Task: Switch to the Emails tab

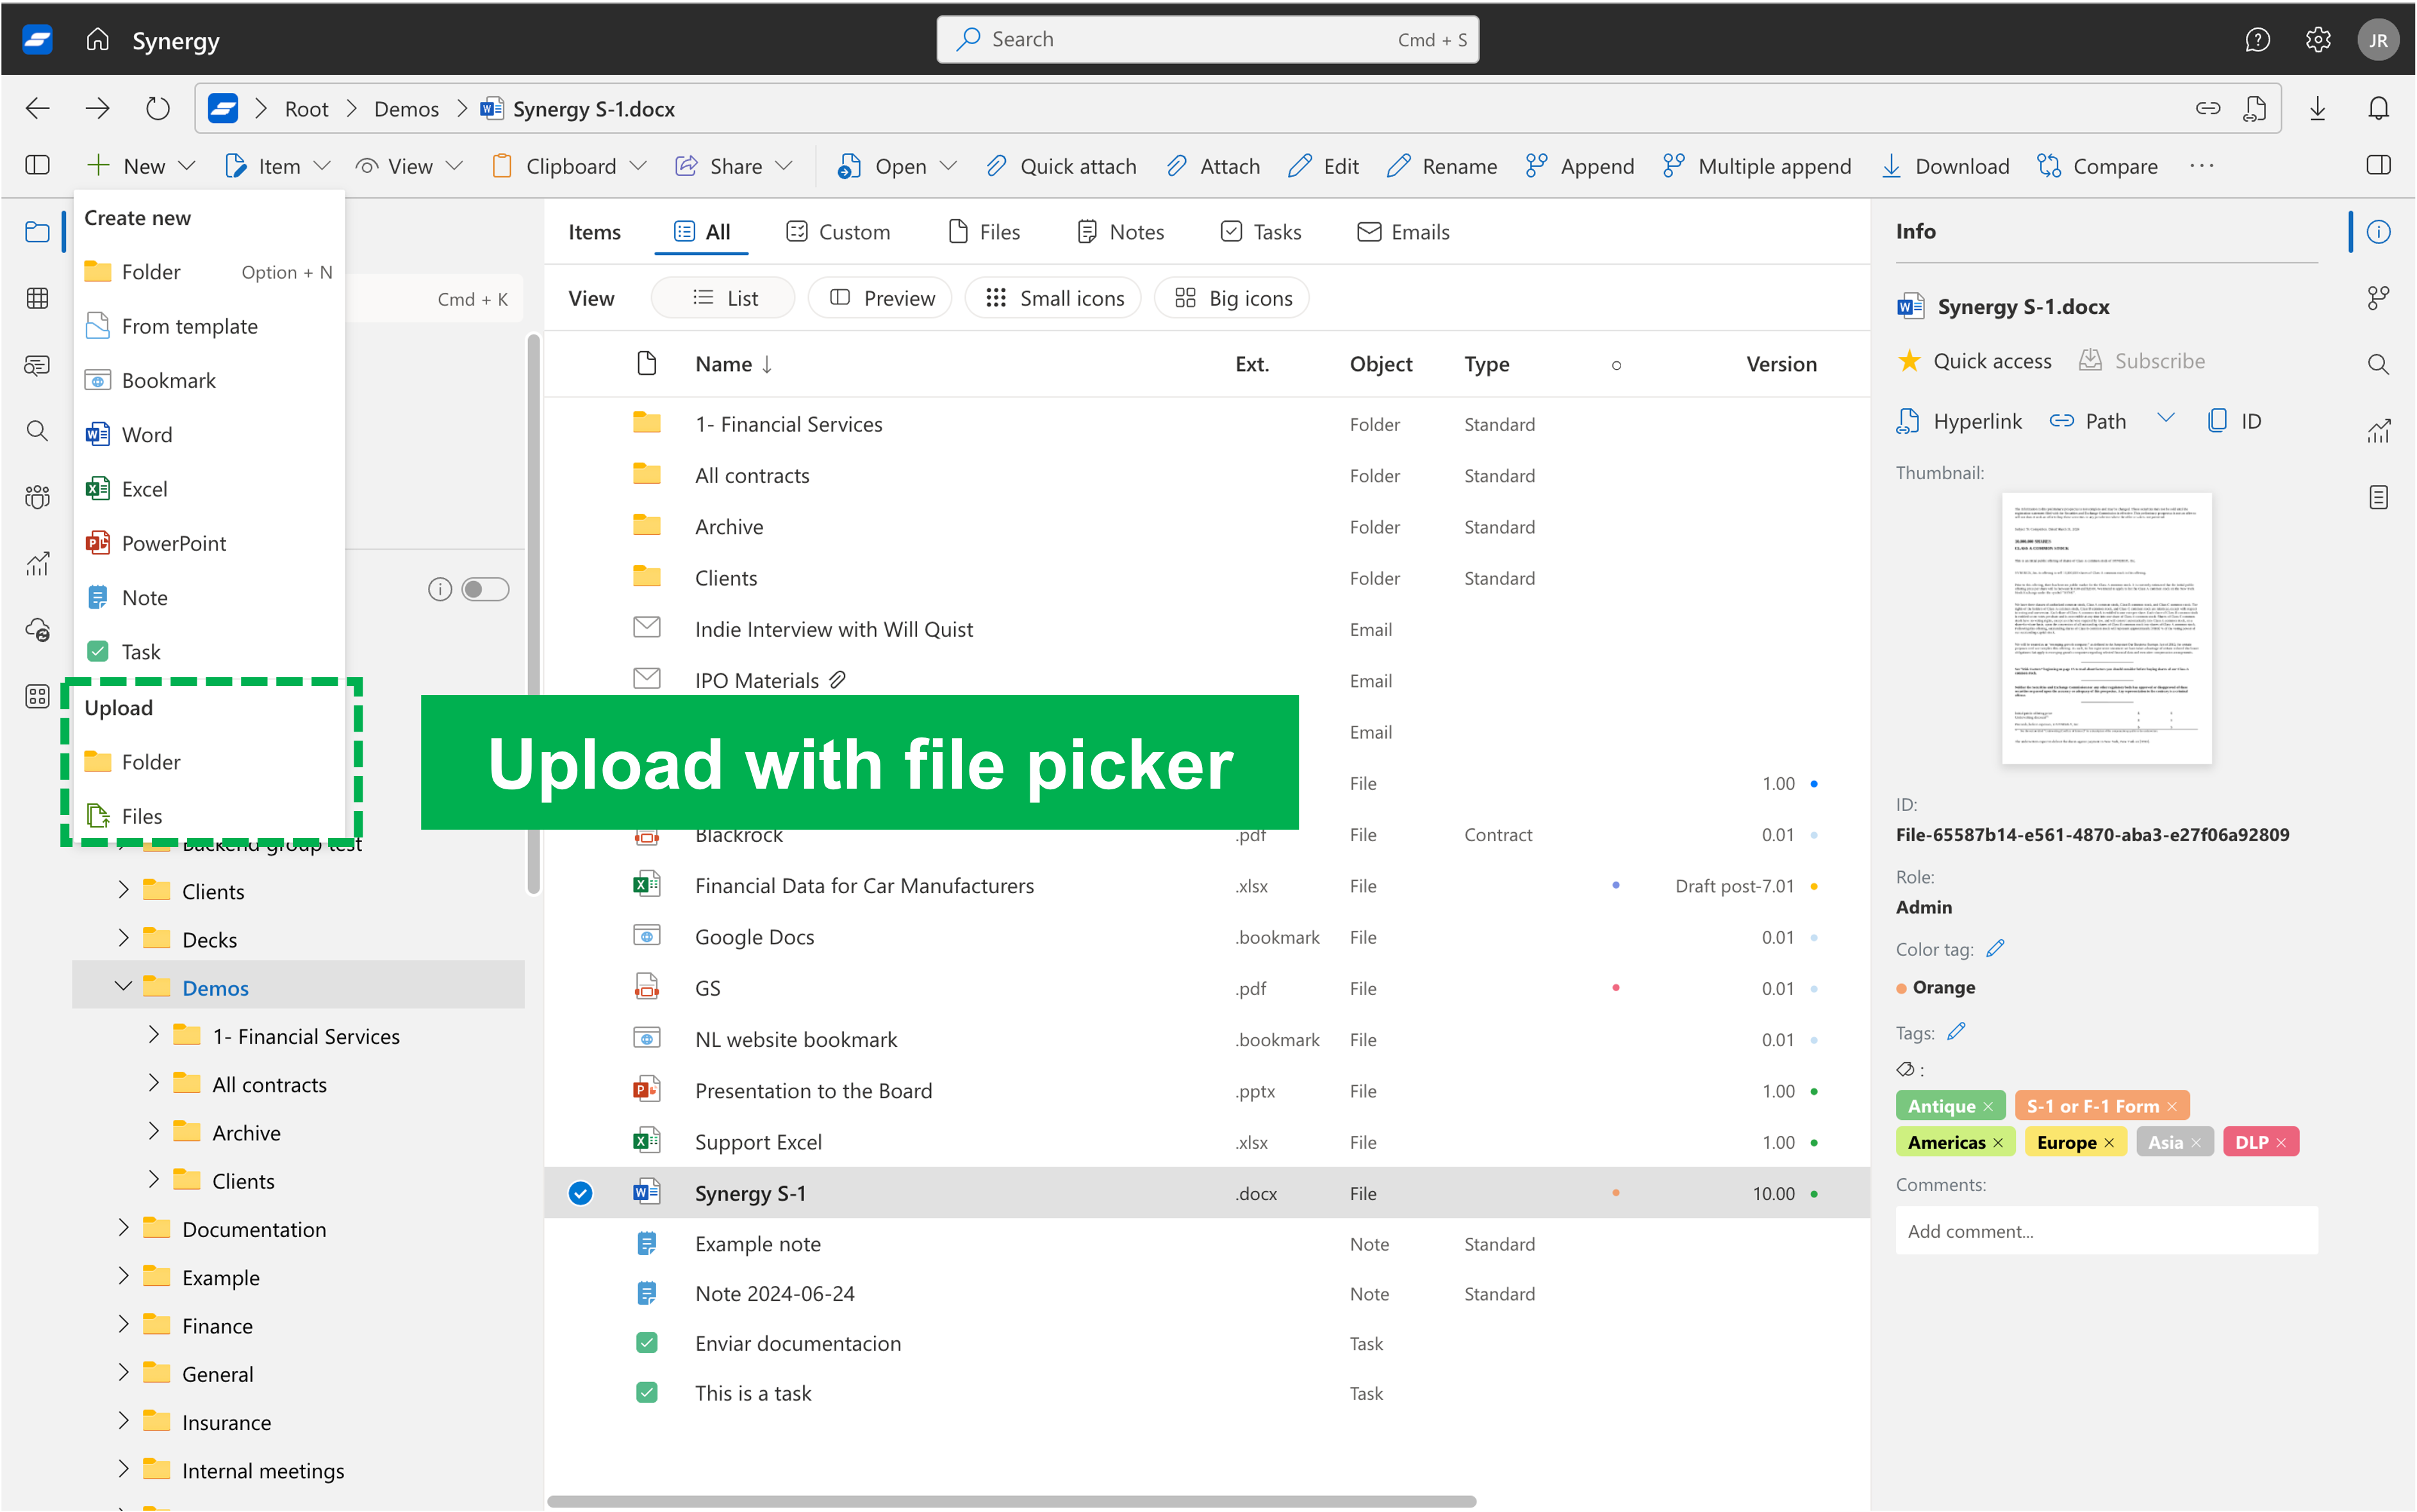Action: click(1403, 232)
